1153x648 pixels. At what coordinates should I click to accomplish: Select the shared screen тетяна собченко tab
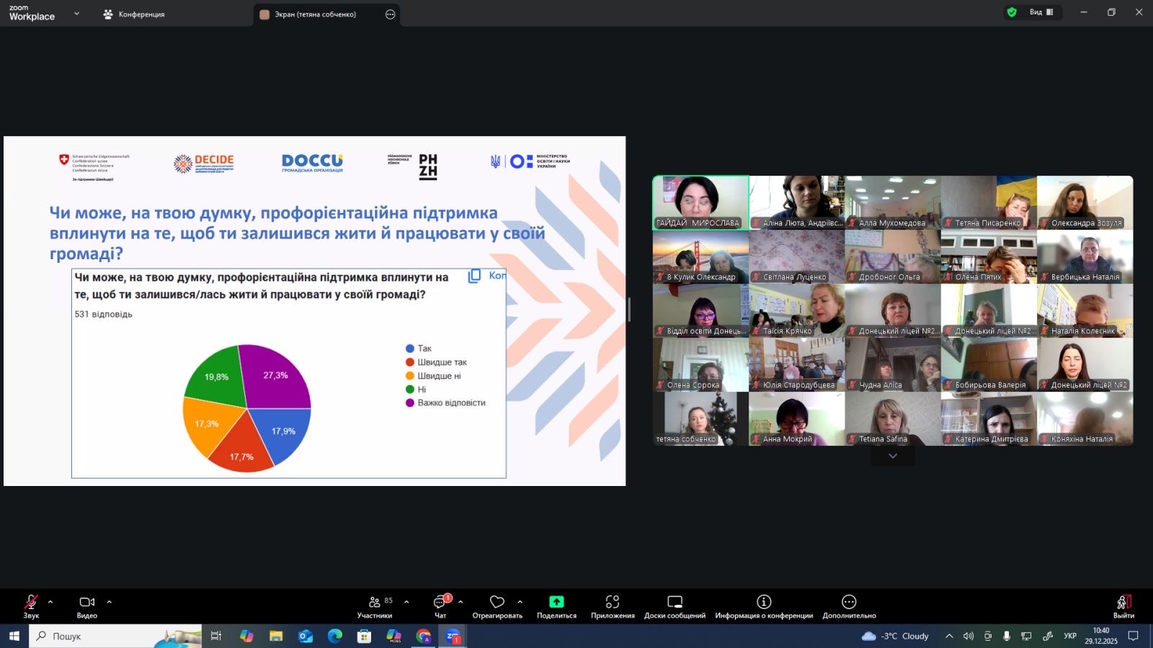(x=315, y=14)
